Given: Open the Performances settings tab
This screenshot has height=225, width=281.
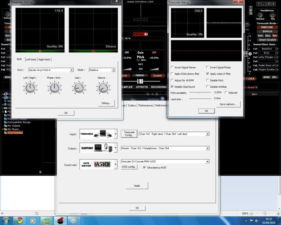Looking at the screenshot, I should coord(145,105).
